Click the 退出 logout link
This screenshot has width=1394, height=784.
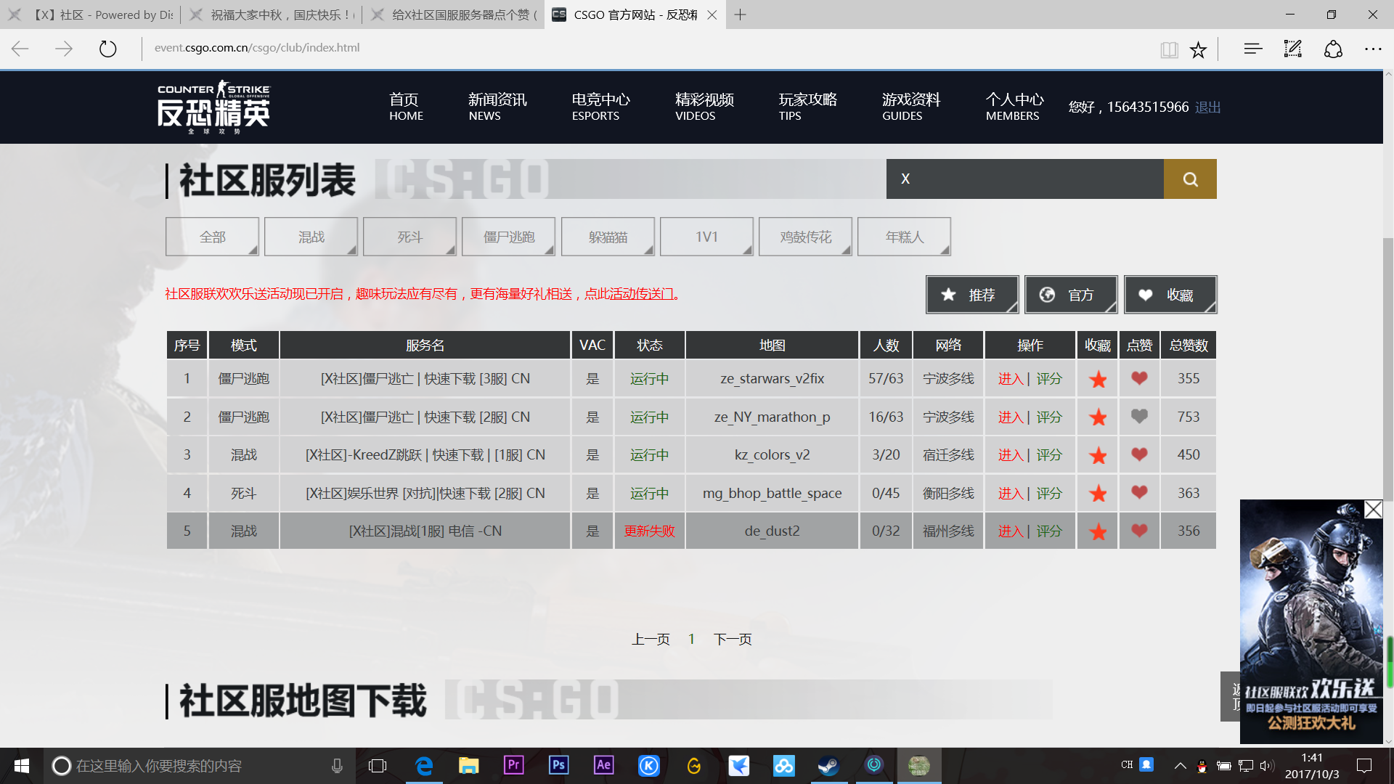tap(1207, 107)
